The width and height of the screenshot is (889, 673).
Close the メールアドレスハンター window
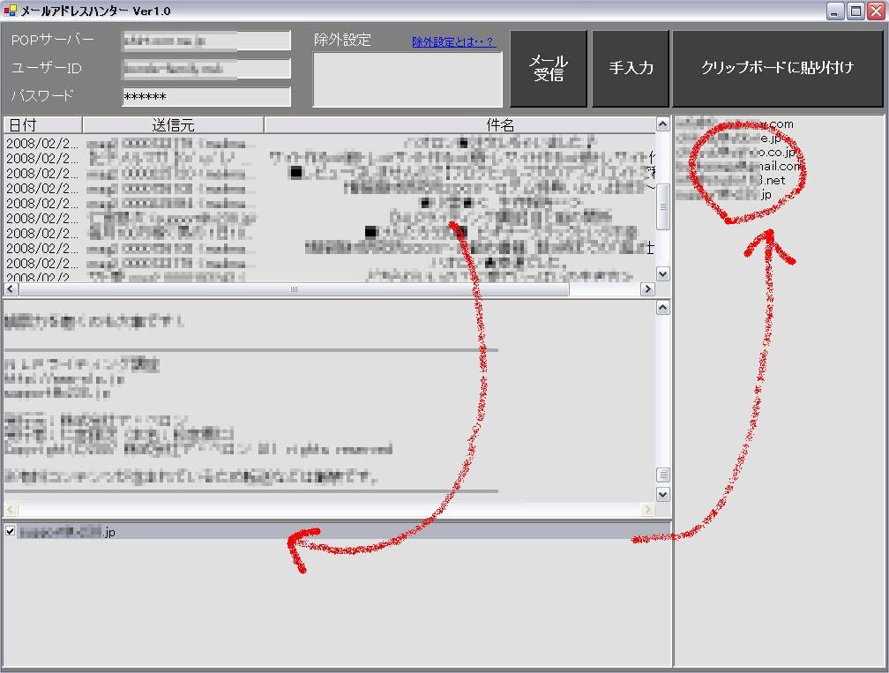tap(876, 11)
